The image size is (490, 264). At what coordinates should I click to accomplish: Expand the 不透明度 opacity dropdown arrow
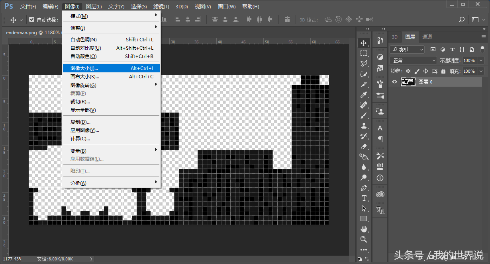(481, 60)
